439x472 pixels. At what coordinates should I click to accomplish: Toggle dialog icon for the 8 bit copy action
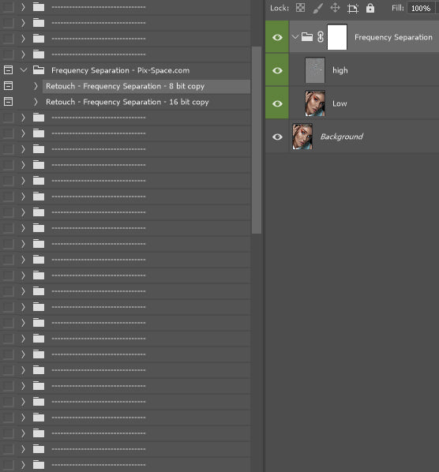tap(8, 86)
